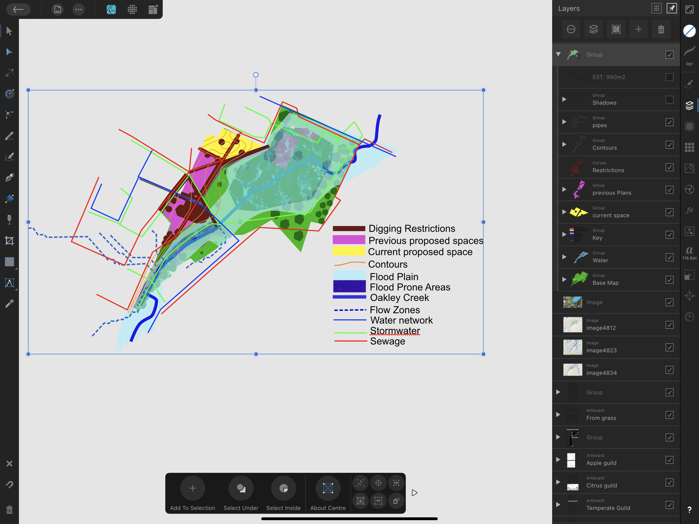Select the Pen tool

(9, 177)
